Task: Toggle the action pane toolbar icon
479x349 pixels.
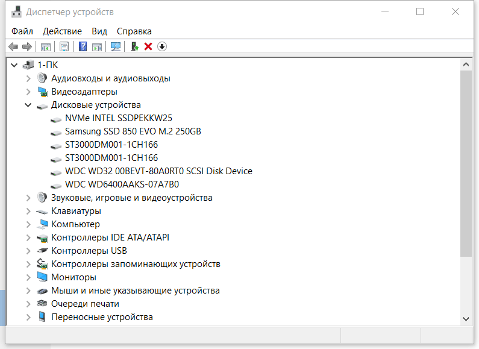Action: (x=97, y=47)
